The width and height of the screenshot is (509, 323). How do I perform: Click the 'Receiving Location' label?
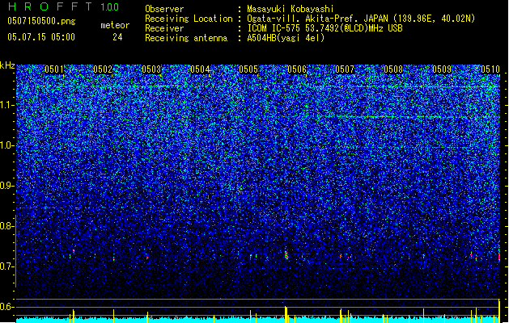point(189,19)
